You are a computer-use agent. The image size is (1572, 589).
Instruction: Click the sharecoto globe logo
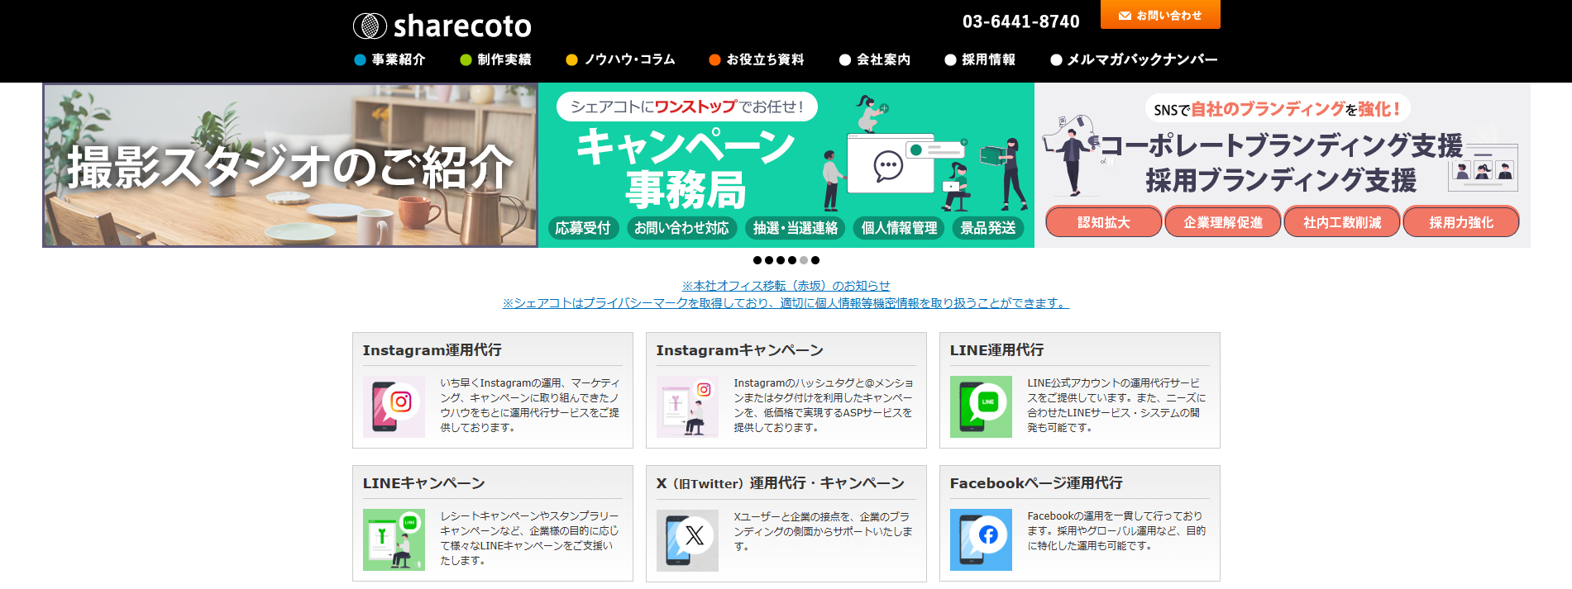point(370,26)
